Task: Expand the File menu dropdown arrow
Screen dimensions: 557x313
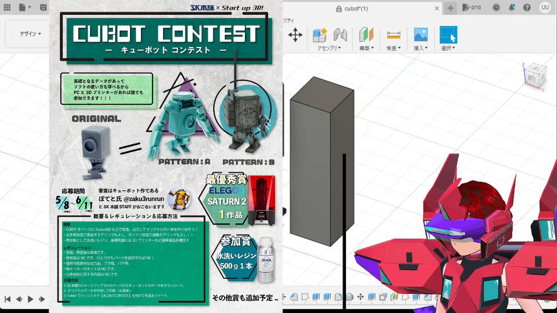Action: point(30,8)
